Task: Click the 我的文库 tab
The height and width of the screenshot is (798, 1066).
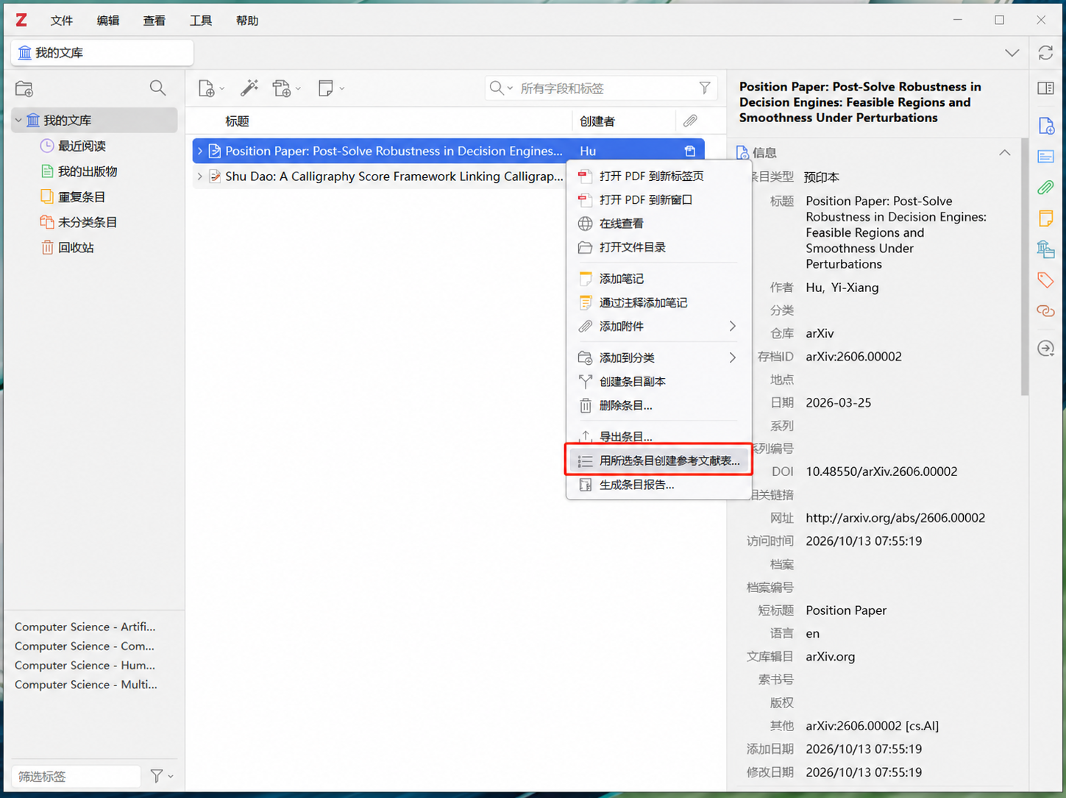Action: [102, 53]
